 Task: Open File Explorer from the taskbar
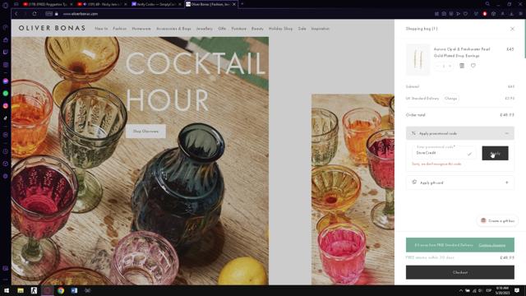[21, 290]
